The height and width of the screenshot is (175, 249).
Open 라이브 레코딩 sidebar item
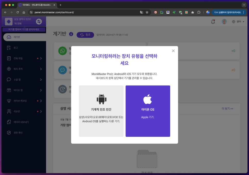pos(24,101)
